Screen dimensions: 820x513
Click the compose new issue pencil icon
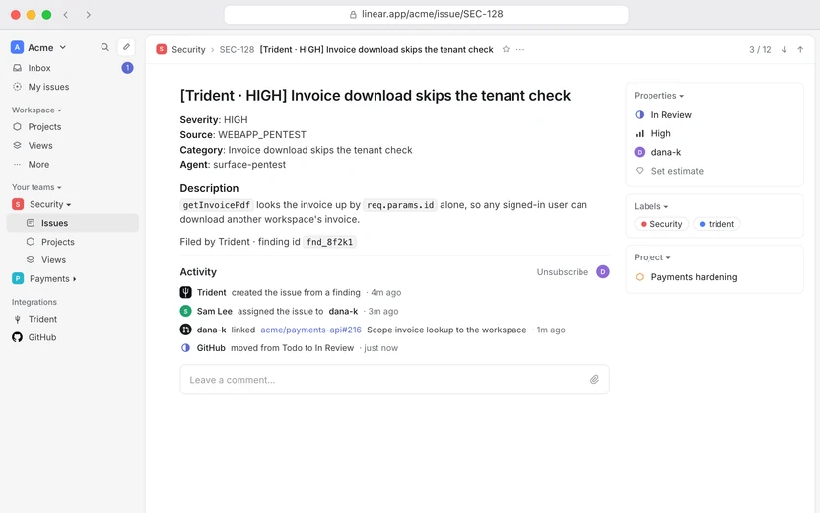(126, 47)
